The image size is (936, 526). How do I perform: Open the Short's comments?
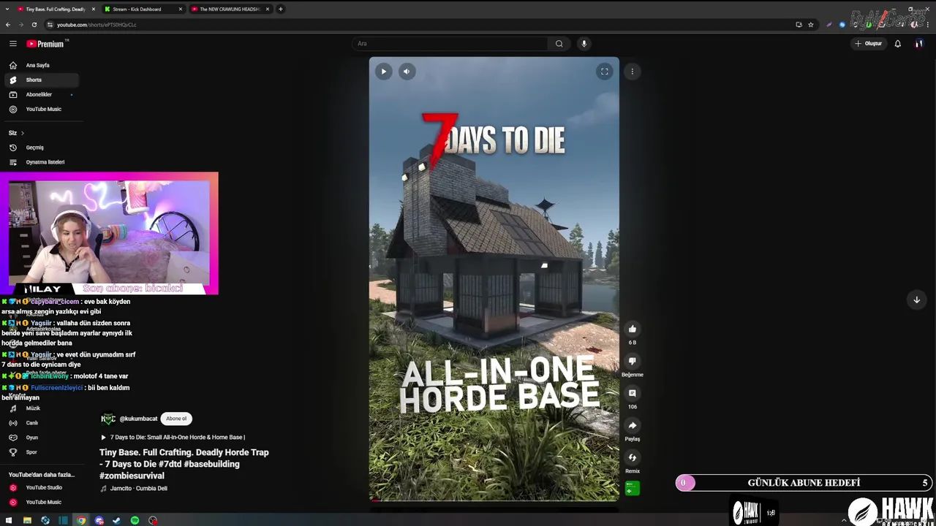click(x=633, y=393)
